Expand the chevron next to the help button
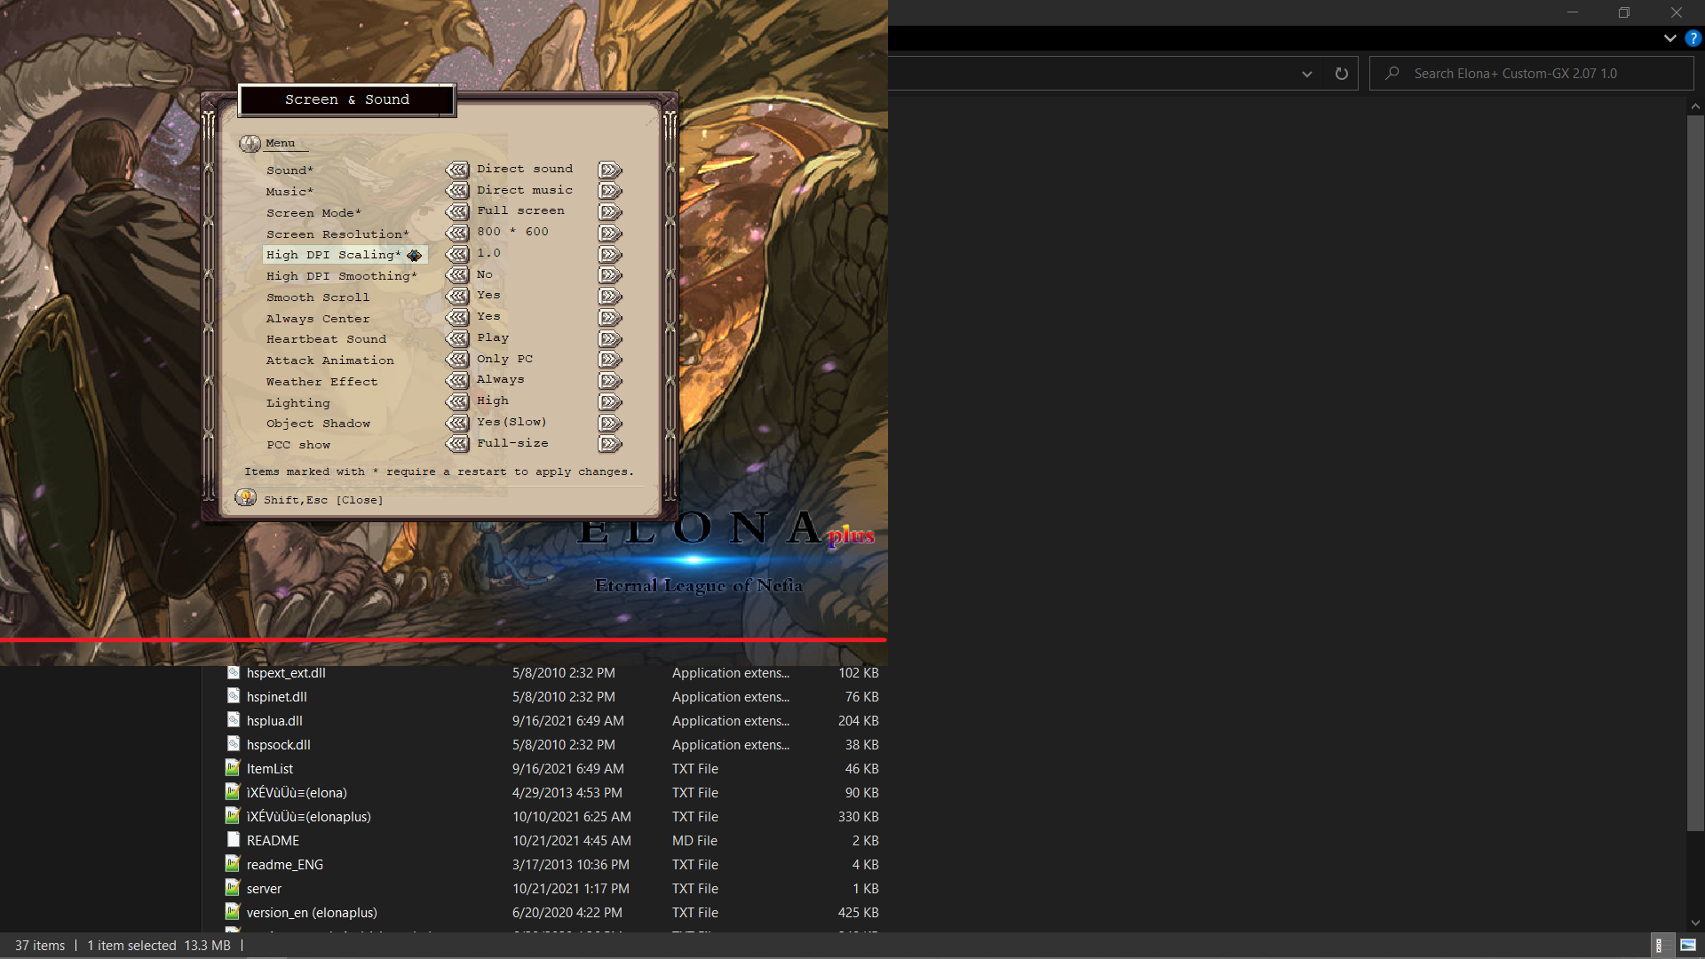This screenshot has height=959, width=1705. [1669, 38]
